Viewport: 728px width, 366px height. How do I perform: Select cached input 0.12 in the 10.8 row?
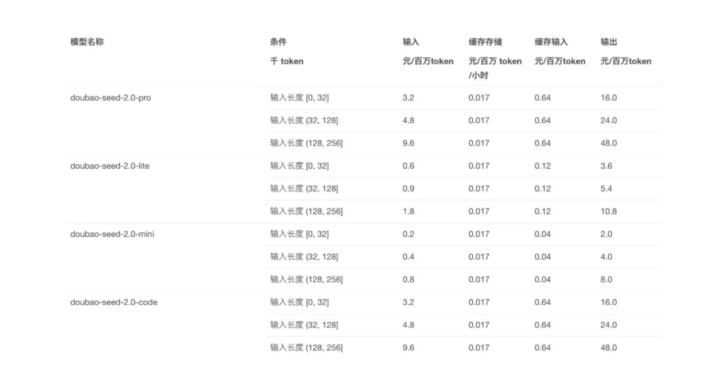pos(543,211)
